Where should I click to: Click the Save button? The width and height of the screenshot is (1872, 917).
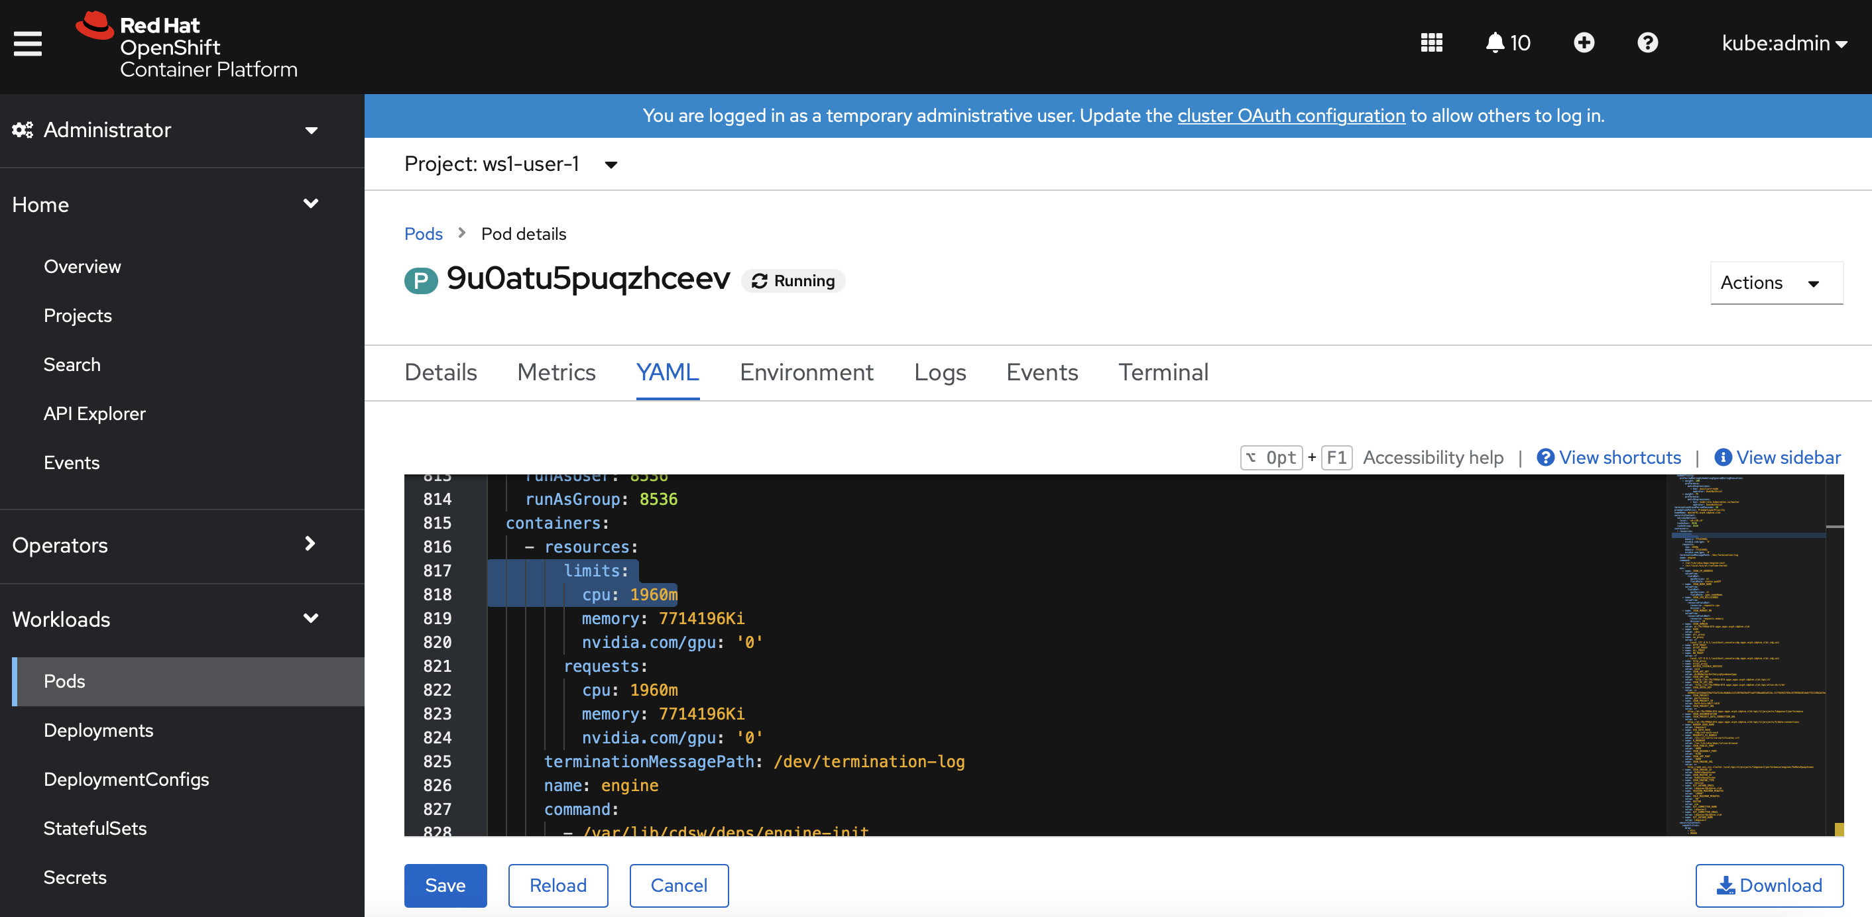pyautogui.click(x=445, y=885)
